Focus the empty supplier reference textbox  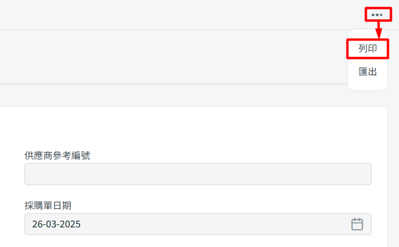click(198, 174)
